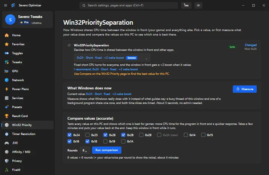Open the Timer Resolution page
Viewport: 269px width, 175px height.
[28, 134]
